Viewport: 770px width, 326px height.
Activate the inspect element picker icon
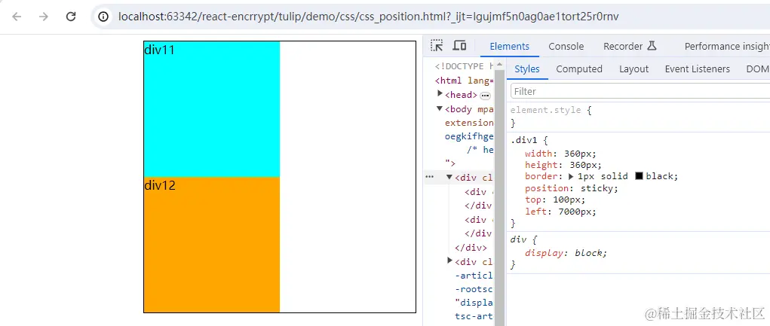point(437,46)
